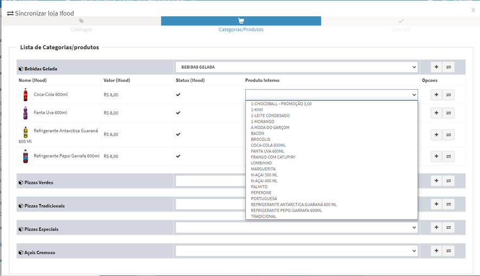The width and height of the screenshot is (480, 276).
Task: Click the plus icon for Refrigerante Pepsi row
Action: coord(437,156)
